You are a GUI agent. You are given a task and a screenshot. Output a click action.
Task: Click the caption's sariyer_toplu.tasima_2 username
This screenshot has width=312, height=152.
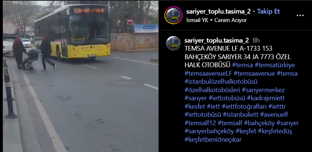[x=217, y=40]
